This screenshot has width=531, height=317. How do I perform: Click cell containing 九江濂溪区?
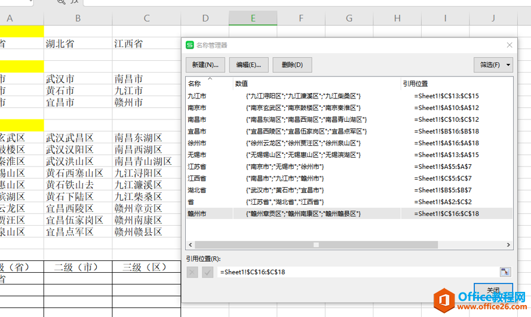point(146,184)
